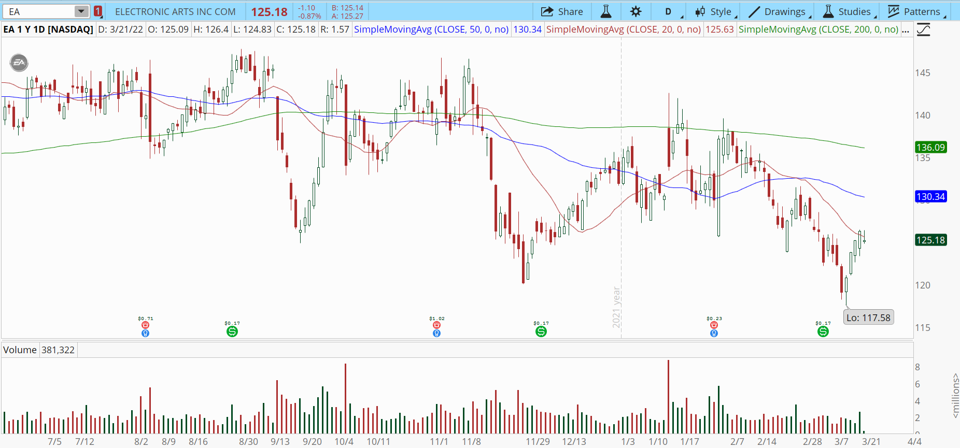Click the Volume label in the lower panel

tap(20, 350)
